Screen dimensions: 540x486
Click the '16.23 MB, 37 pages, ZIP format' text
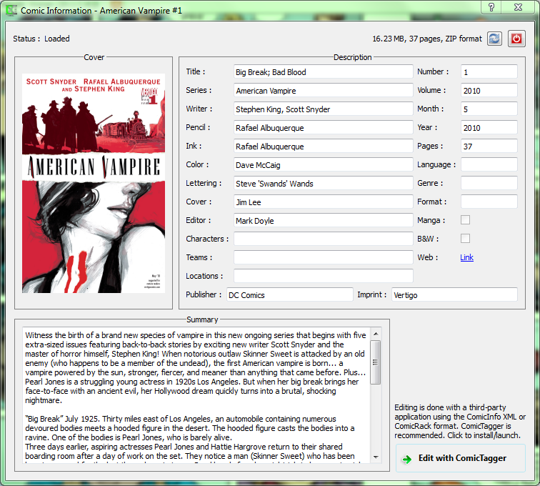(x=427, y=39)
